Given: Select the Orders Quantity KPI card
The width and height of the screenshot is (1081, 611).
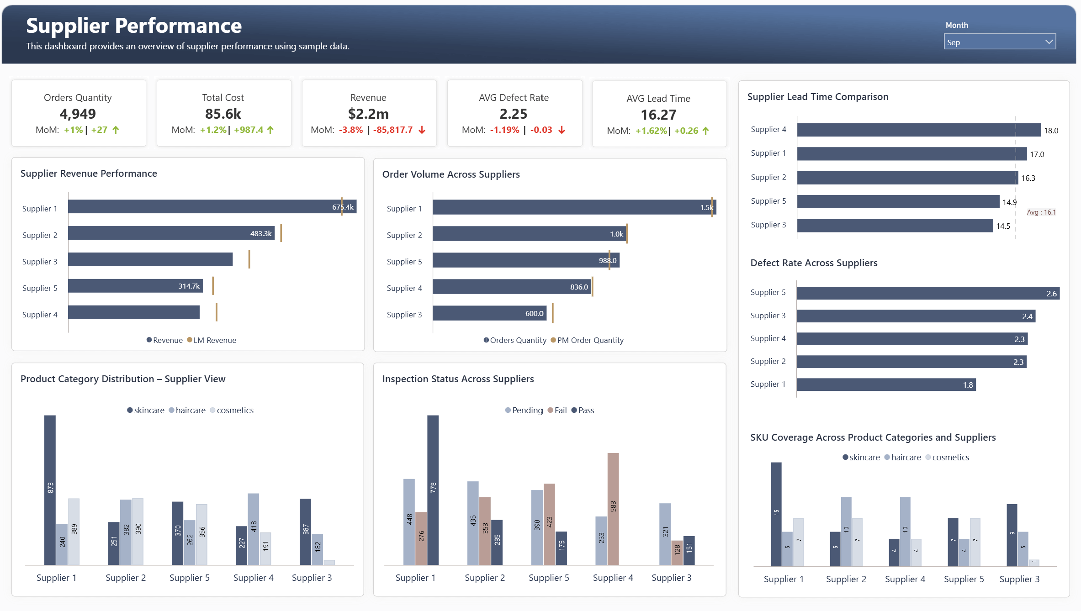Looking at the screenshot, I should point(78,113).
